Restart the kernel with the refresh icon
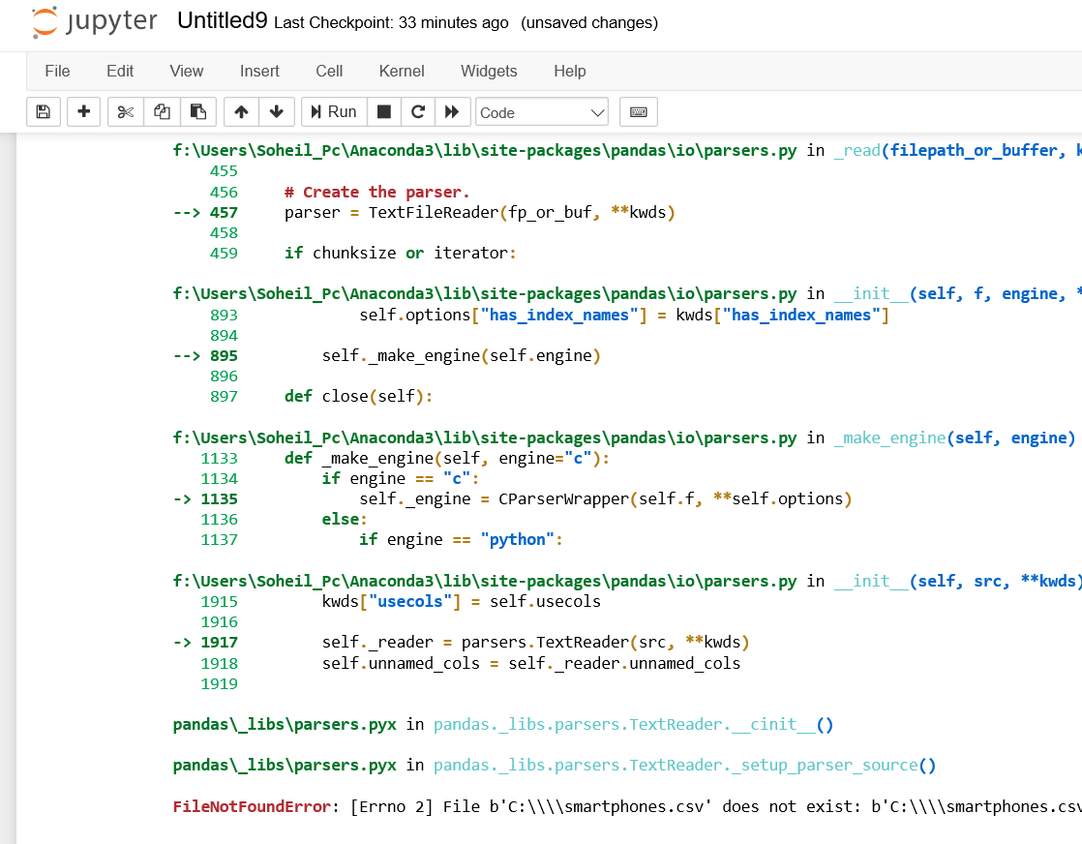The width and height of the screenshot is (1082, 844). (x=418, y=111)
